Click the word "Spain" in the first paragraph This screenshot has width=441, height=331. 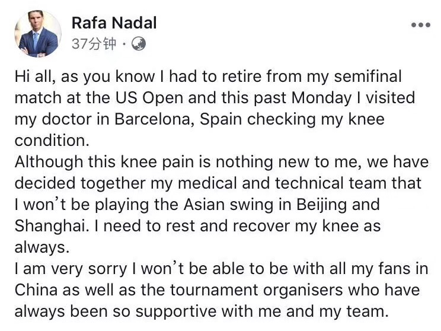click(220, 119)
